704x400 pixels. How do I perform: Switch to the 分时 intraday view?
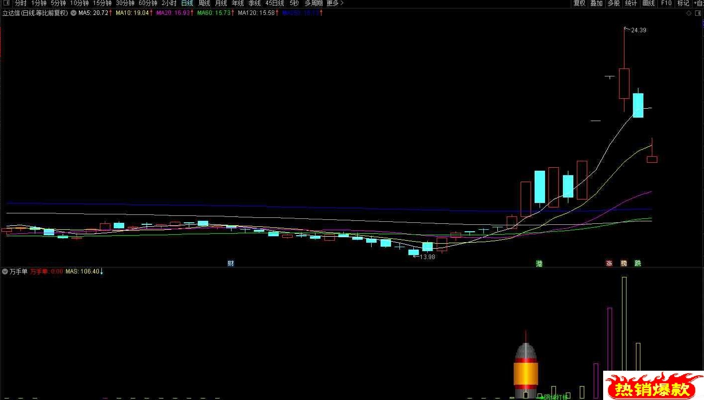tap(20, 3)
